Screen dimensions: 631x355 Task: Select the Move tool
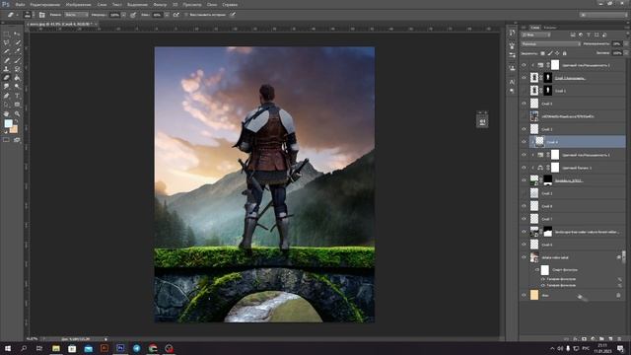tap(17, 34)
